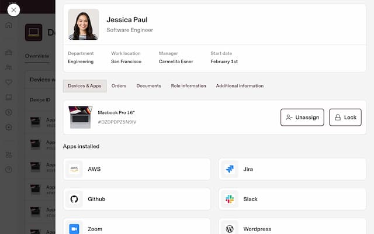Select the Role information tab
This screenshot has height=234, width=374.
188,86
